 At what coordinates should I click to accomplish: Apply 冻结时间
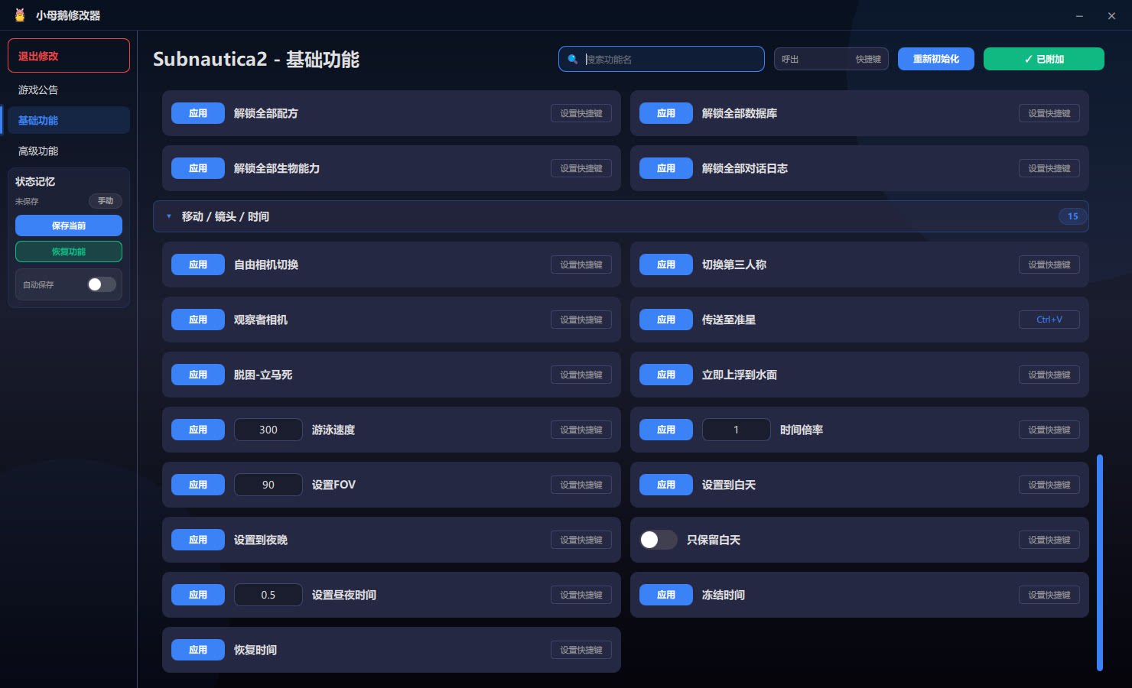point(666,595)
